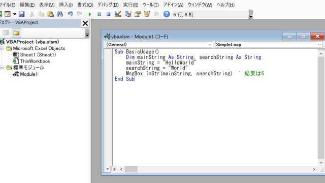The width and height of the screenshot is (325, 183).
Task: Pause execution with the Break icon
Action: pyautogui.click(x=99, y=14)
